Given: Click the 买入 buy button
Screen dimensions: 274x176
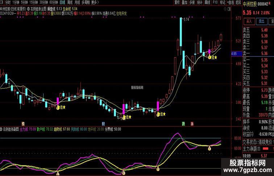Looking at the screenshot, I should point(249,21).
